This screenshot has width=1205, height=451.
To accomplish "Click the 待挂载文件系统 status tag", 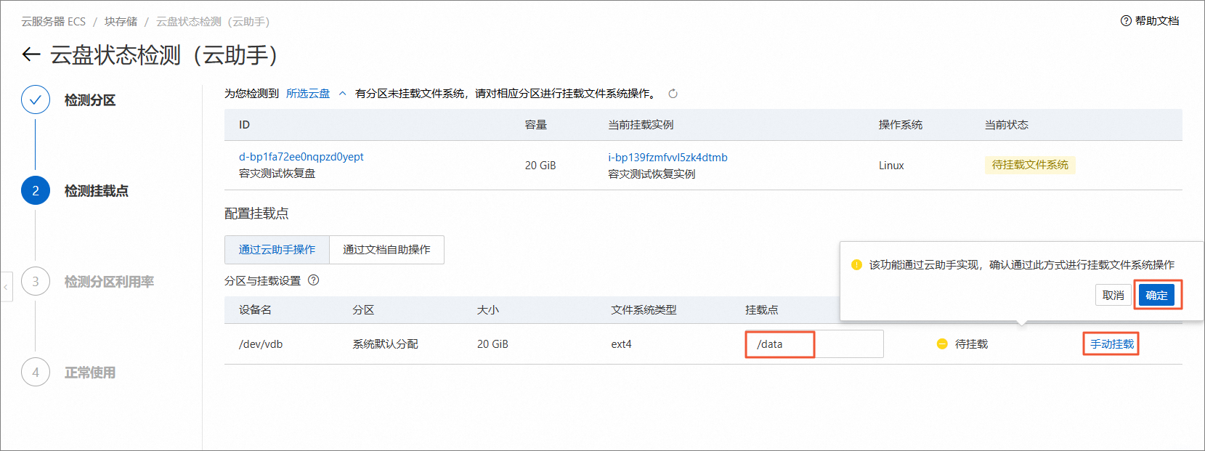I will coord(1030,165).
